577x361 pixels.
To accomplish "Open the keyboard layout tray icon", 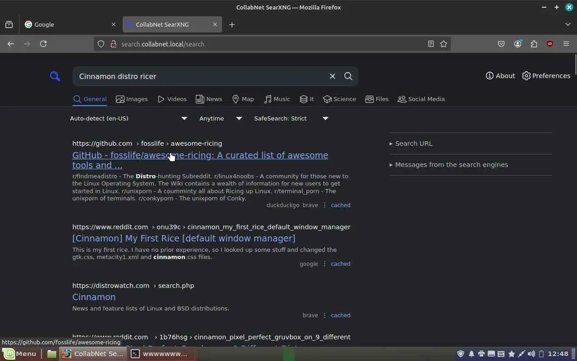I will 501,354.
